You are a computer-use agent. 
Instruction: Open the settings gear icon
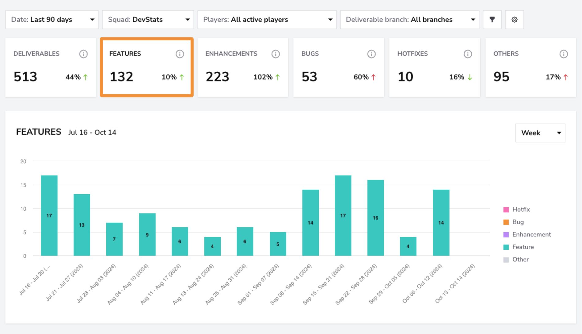[514, 20]
